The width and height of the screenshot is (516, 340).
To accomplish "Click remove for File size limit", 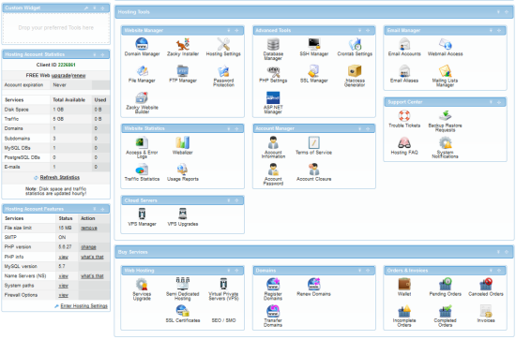I will (x=89, y=228).
